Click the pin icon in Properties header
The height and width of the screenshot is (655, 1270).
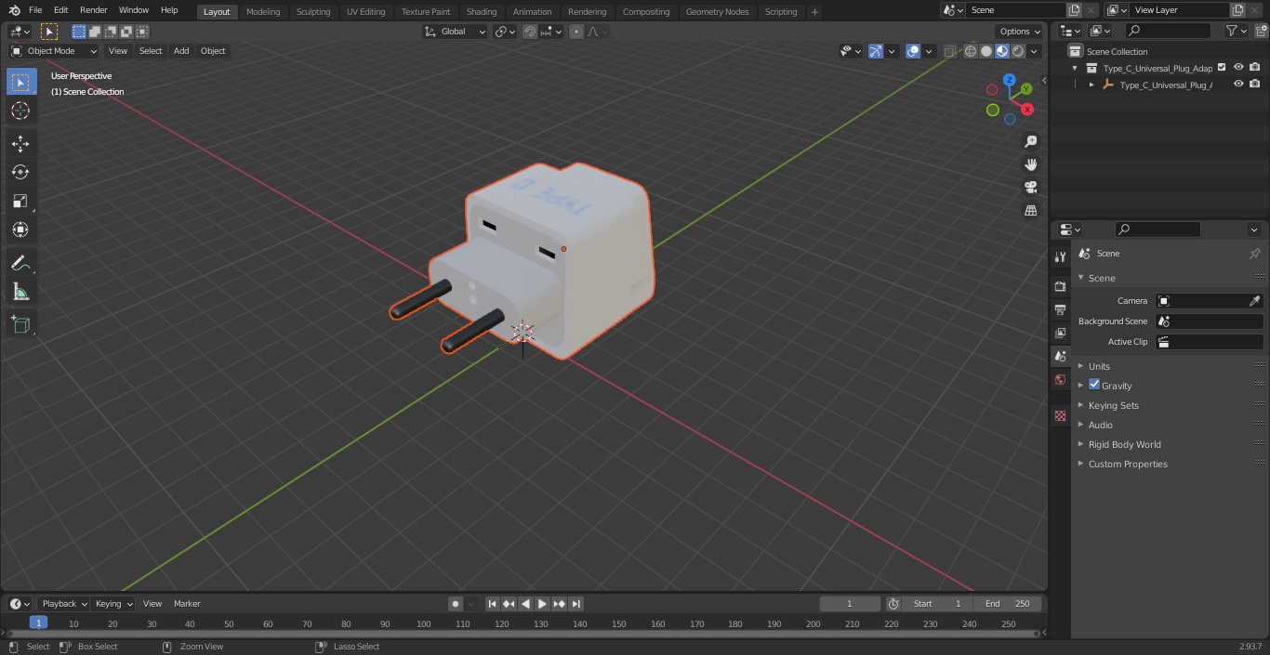[x=1254, y=254]
